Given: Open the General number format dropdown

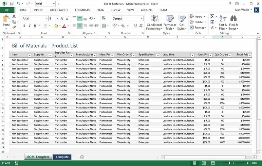Looking at the screenshot, I should (142, 19).
